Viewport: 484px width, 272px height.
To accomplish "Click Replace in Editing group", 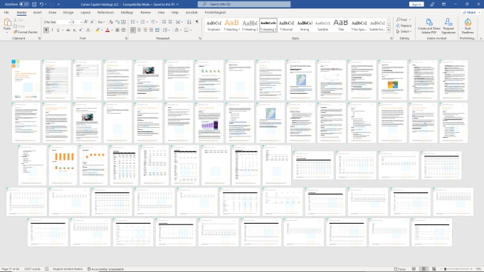I will 404,26.
